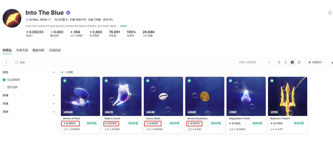Open the 交易历史 tab
The height and width of the screenshot is (142, 333).
(x=55, y=50)
